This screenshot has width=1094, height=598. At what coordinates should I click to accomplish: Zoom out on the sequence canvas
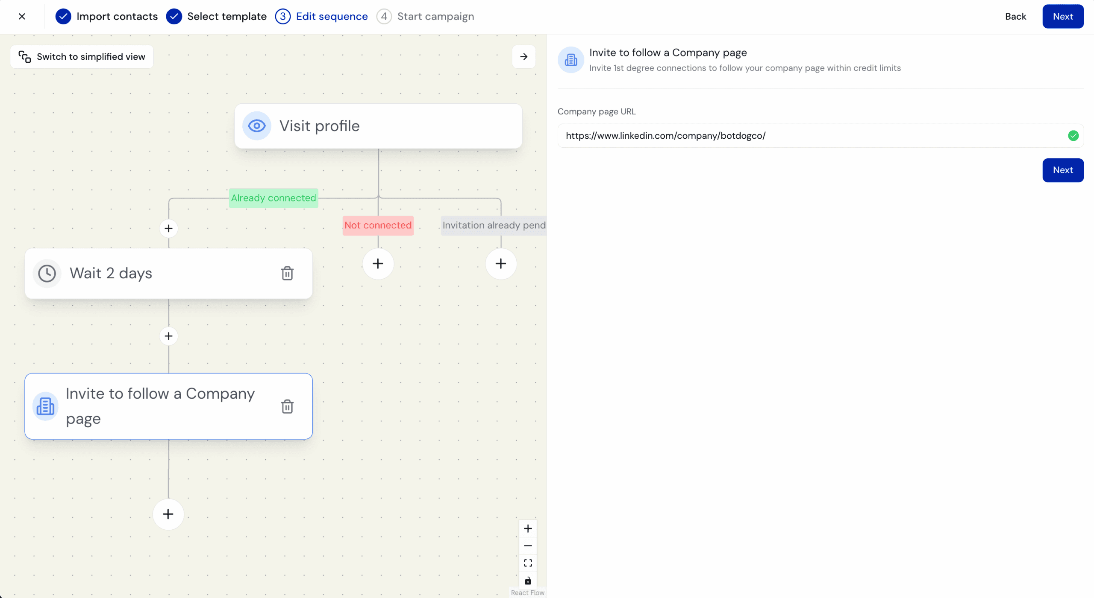click(528, 545)
